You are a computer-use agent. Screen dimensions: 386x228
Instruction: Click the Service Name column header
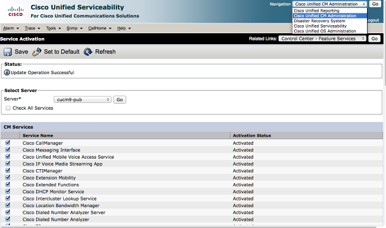(x=38, y=135)
